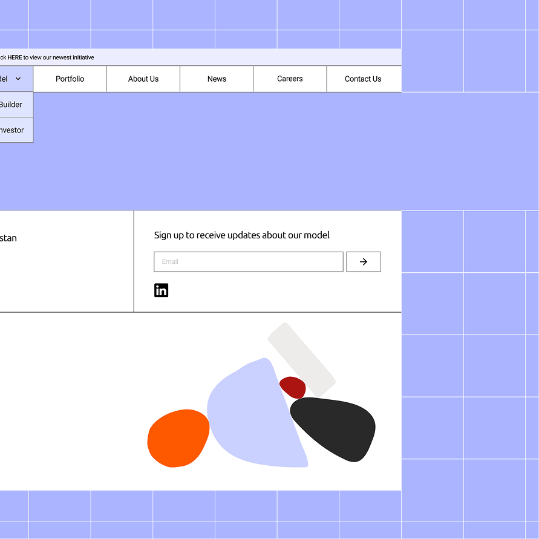Select Careers in the navigation bar

tap(290, 79)
